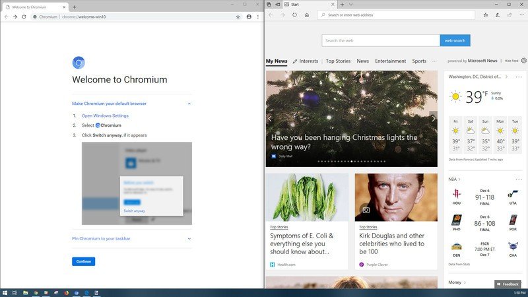The width and height of the screenshot is (528, 297).
Task: Open the Feedback button
Action: click(508, 284)
